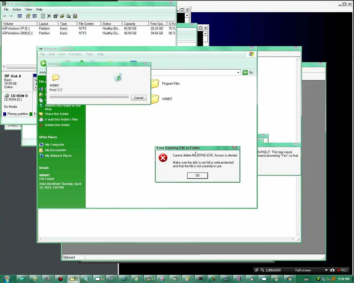Open the command prompt icon on the taskbar
Screen dimensions: 354x283
click(201, 279)
